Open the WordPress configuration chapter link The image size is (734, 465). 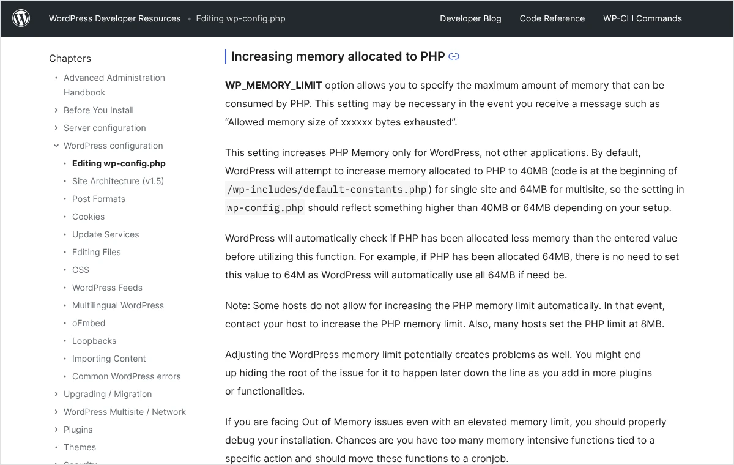(x=113, y=146)
